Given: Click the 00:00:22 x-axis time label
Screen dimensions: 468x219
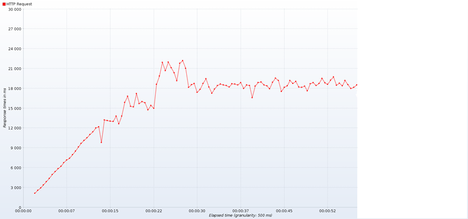Looking at the screenshot, I should tap(154, 210).
